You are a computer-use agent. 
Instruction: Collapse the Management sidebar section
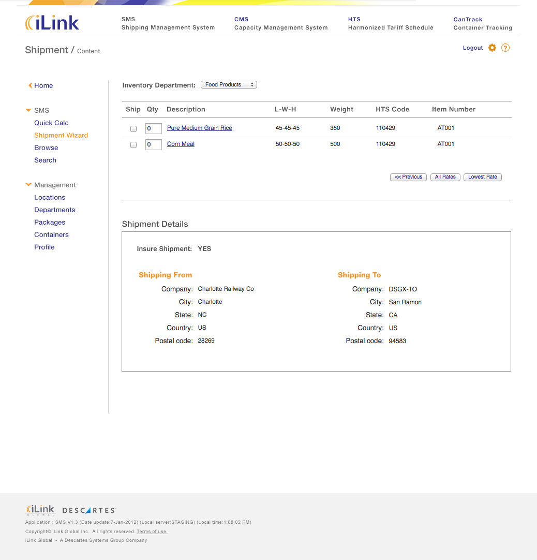click(28, 185)
